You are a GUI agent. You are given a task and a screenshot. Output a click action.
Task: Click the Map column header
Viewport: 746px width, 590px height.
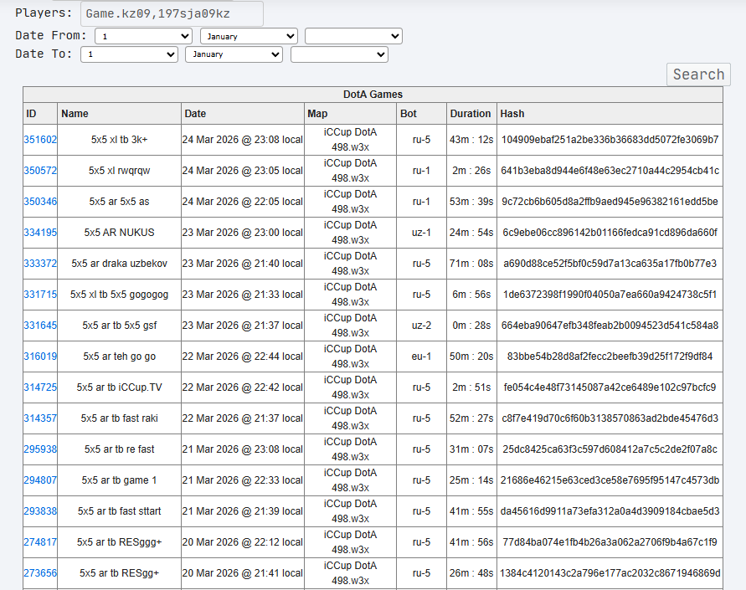(350, 114)
